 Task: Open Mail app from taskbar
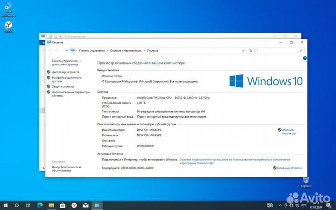coord(85,205)
